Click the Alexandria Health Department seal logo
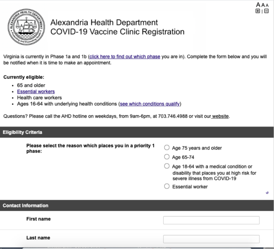Screen dimensions: 274x249 (26, 27)
